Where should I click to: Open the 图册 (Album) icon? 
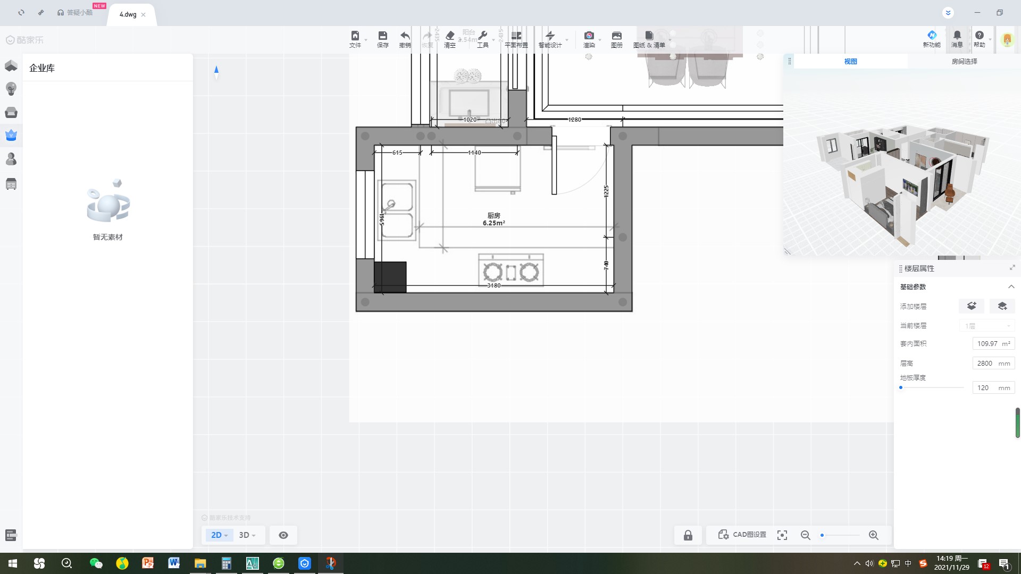tap(616, 36)
